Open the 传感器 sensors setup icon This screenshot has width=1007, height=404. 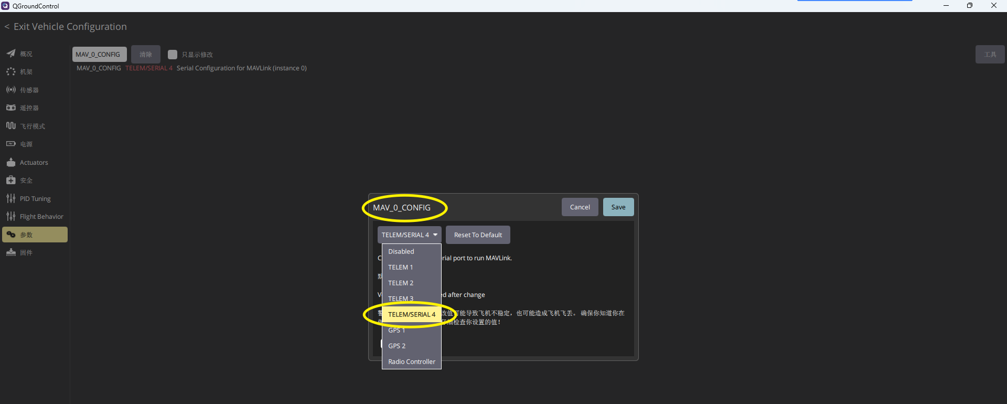(x=11, y=90)
